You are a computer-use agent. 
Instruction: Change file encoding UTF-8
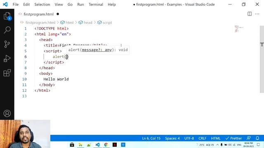(189, 138)
